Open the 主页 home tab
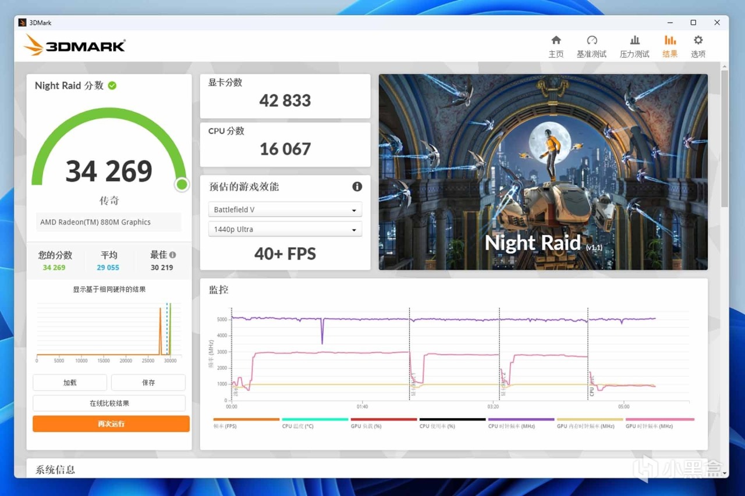Image resolution: width=745 pixels, height=496 pixels. [556, 47]
